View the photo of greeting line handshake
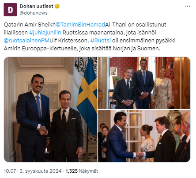The height and width of the screenshot is (178, 196). pos(144,136)
